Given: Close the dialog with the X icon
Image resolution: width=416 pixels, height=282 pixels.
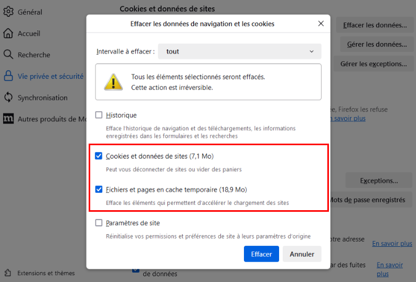Looking at the screenshot, I should tap(321, 24).
